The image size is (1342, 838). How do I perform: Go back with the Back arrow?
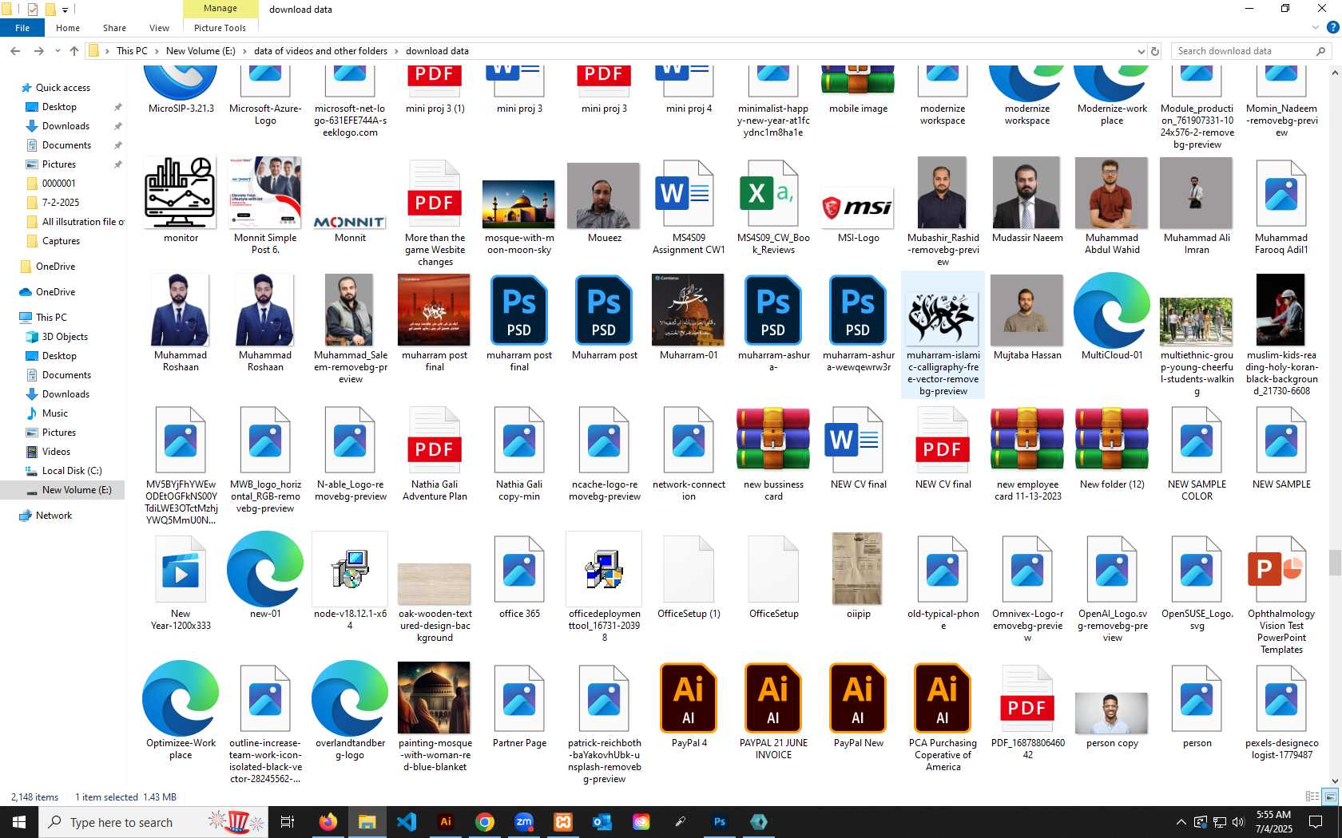point(15,51)
